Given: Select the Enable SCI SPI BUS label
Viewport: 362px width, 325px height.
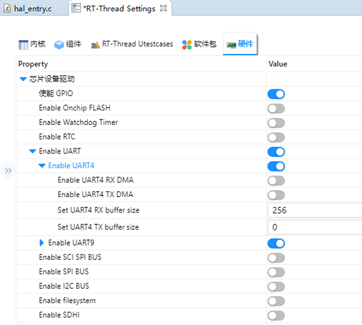Looking at the screenshot, I should tap(70, 257).
